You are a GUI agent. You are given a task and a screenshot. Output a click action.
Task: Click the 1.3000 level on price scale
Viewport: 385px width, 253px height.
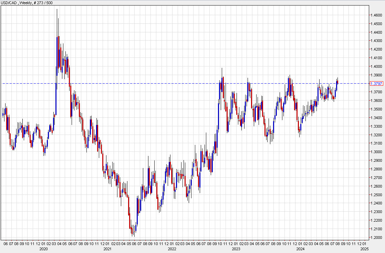click(376, 152)
